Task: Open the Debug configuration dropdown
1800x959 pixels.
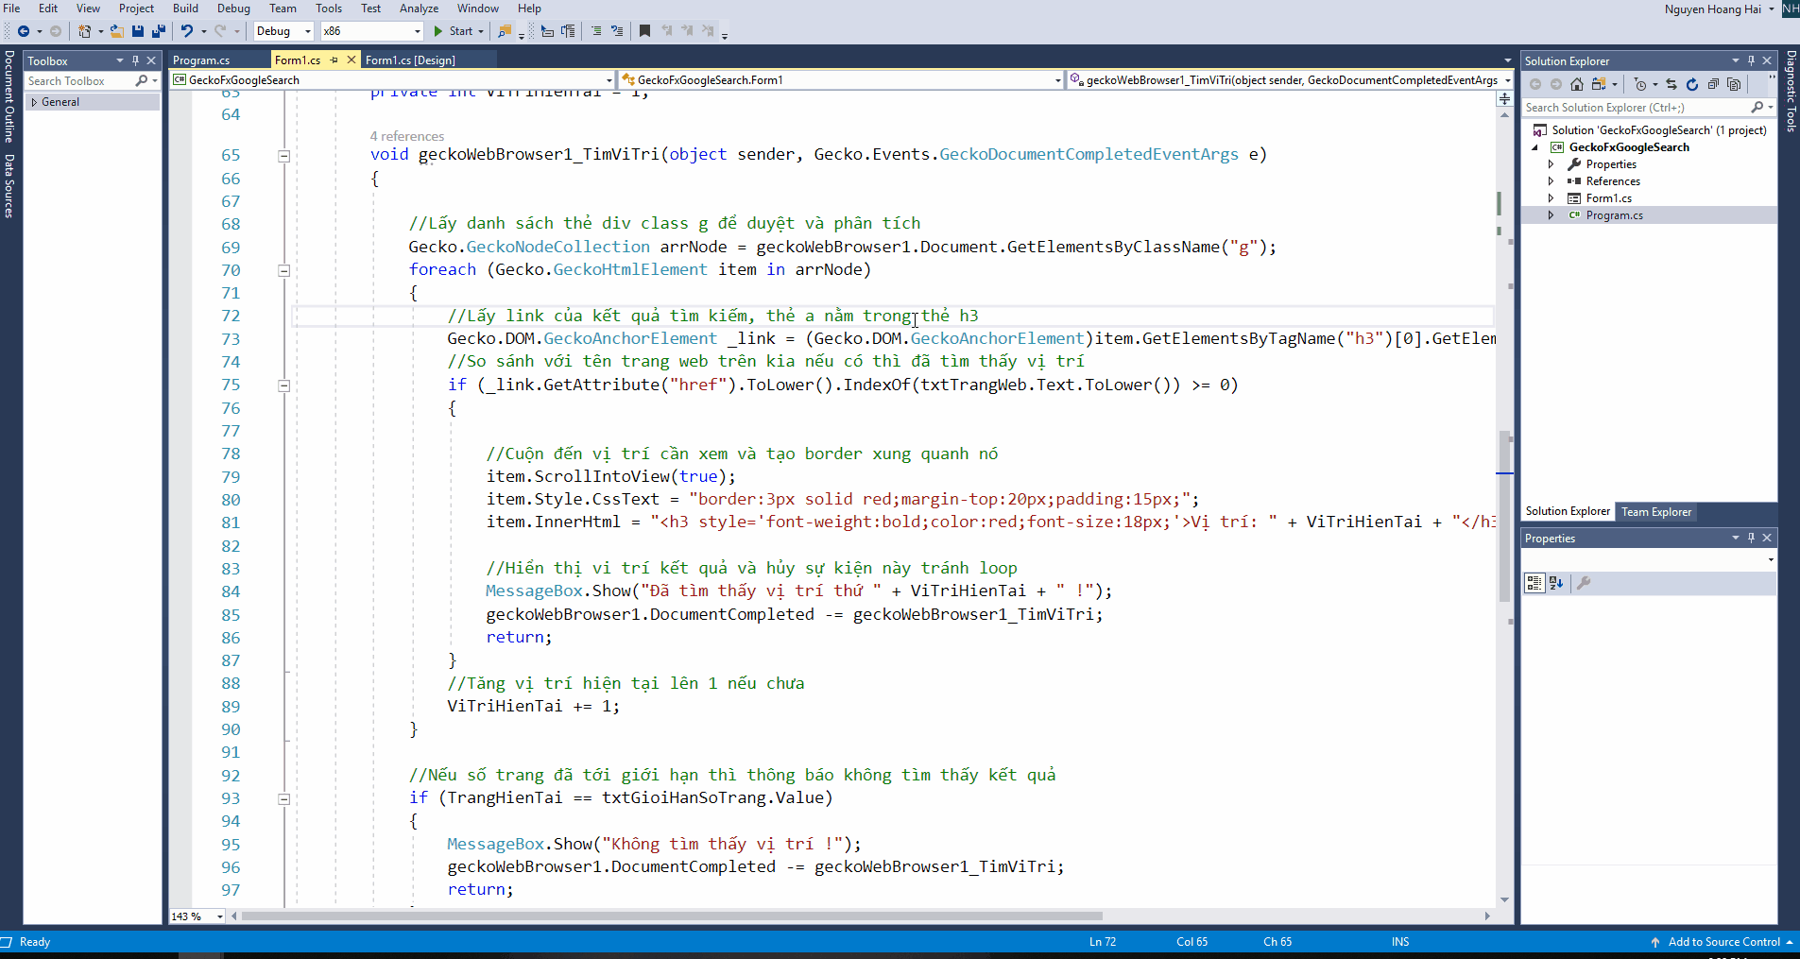Action: [308, 31]
